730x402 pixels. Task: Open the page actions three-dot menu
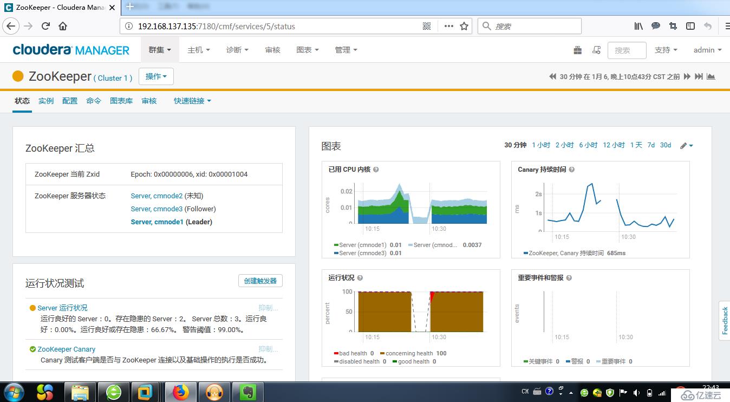coord(448,26)
